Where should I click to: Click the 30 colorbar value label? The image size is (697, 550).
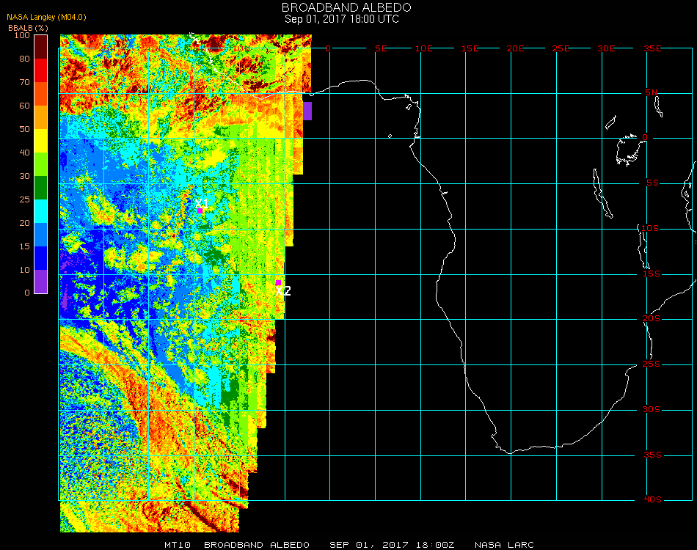coord(24,177)
